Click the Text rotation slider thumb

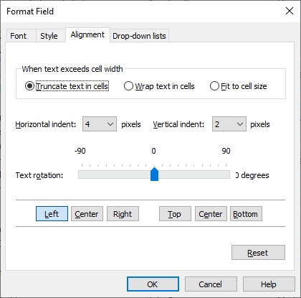(x=154, y=174)
